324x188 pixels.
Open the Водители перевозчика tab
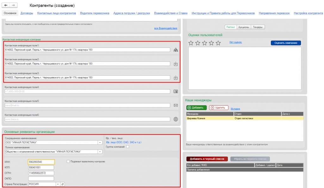(x=95, y=13)
